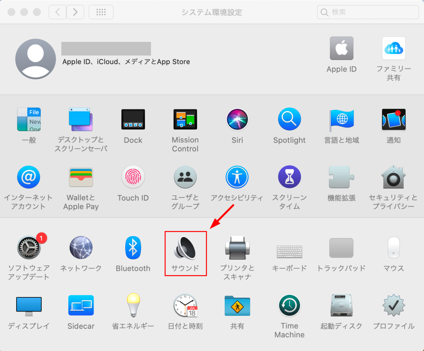424x351 pixels.
Task: Open アクセシビリティ (Accessibility) preferences
Action: click(237, 177)
